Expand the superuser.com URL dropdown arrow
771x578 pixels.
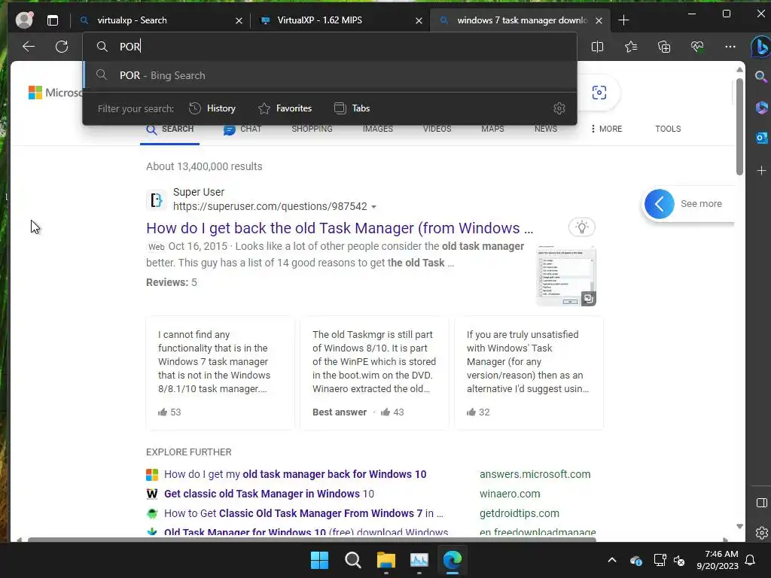pos(373,207)
